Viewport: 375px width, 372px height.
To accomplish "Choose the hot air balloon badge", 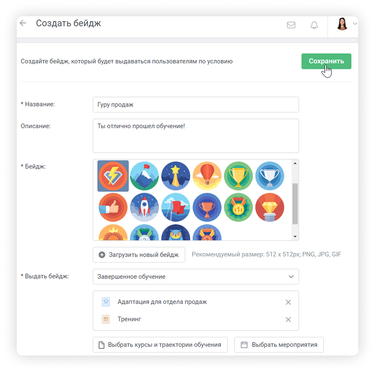I will (207, 176).
